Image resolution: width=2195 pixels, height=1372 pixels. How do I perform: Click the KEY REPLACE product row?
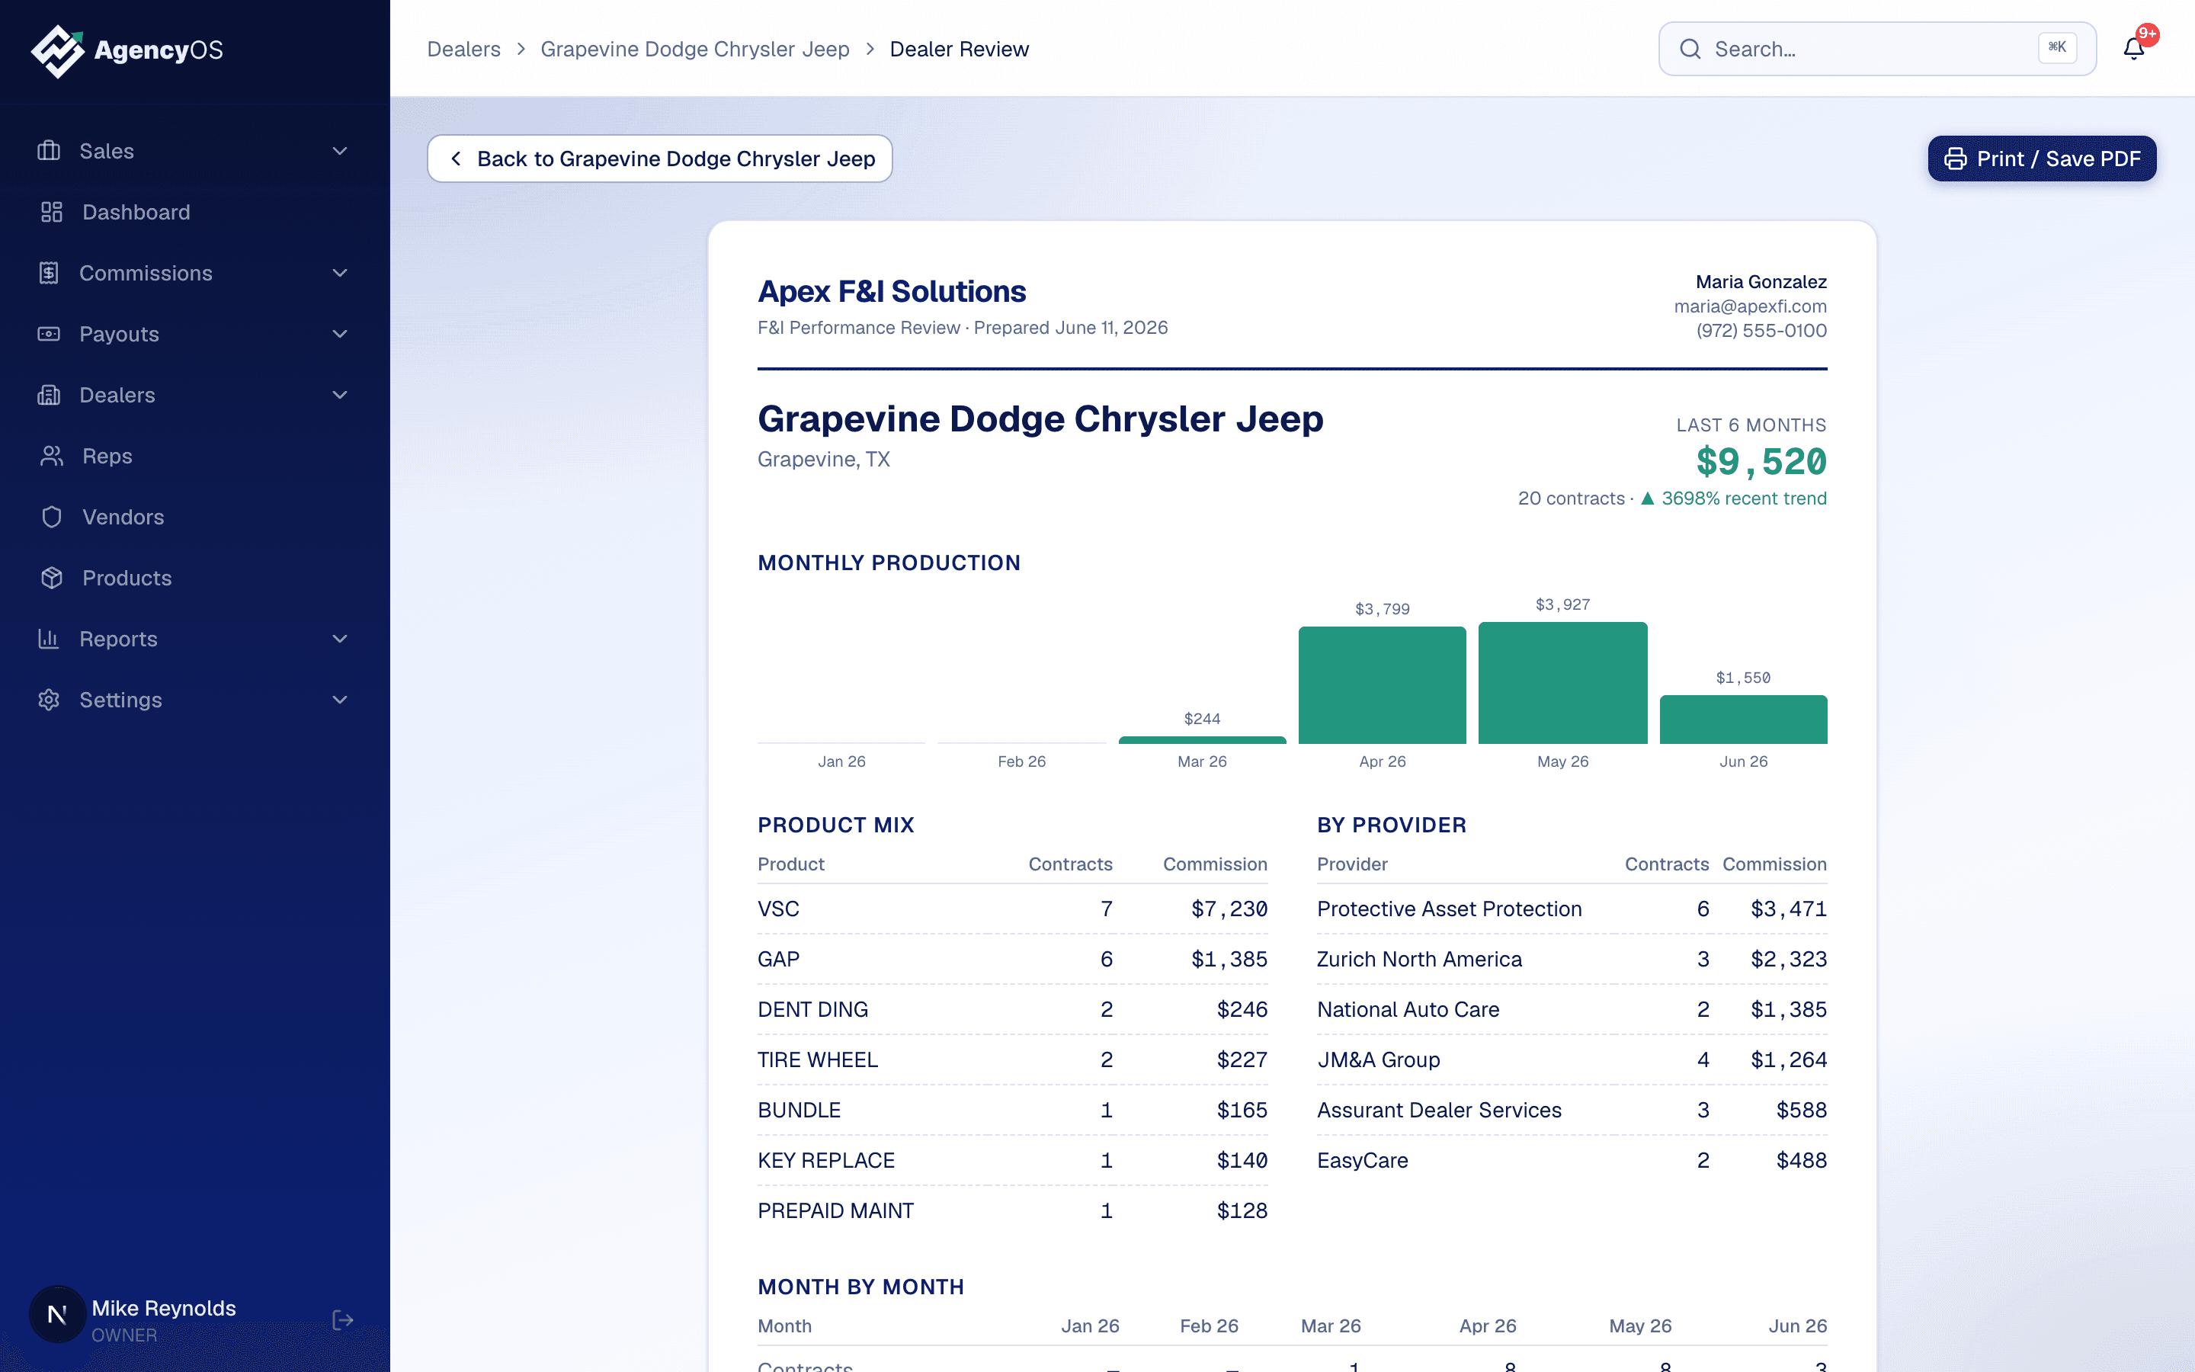pyautogui.click(x=1012, y=1161)
